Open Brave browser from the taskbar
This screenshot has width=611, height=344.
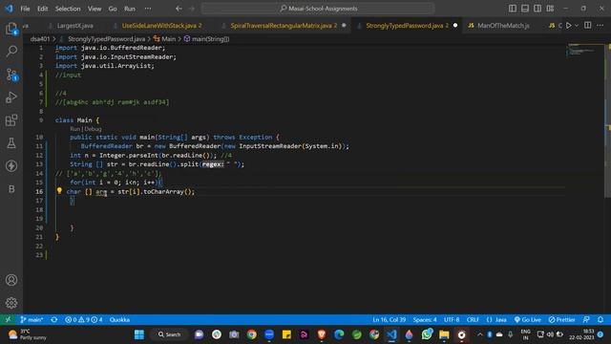(322, 334)
